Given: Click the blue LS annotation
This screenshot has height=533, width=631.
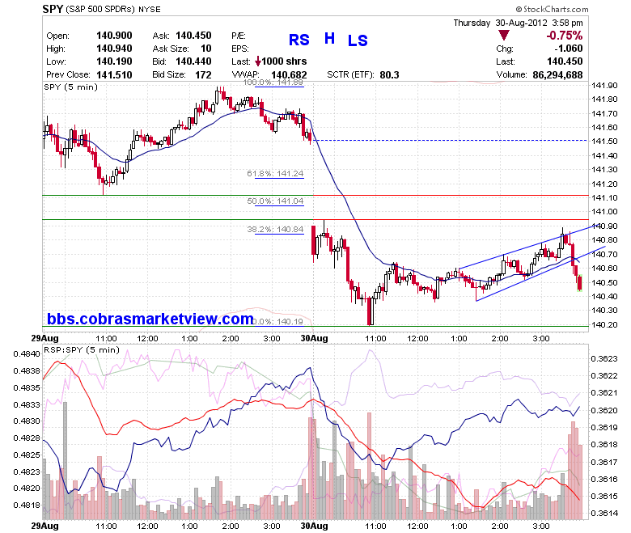Looking at the screenshot, I should click(358, 40).
